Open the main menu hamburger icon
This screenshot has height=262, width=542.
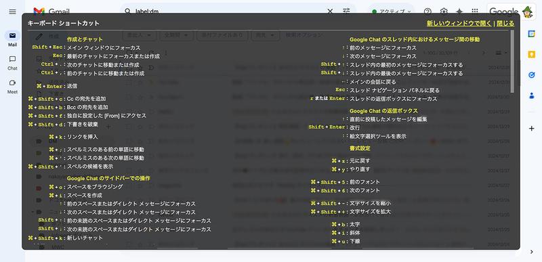click(12, 12)
